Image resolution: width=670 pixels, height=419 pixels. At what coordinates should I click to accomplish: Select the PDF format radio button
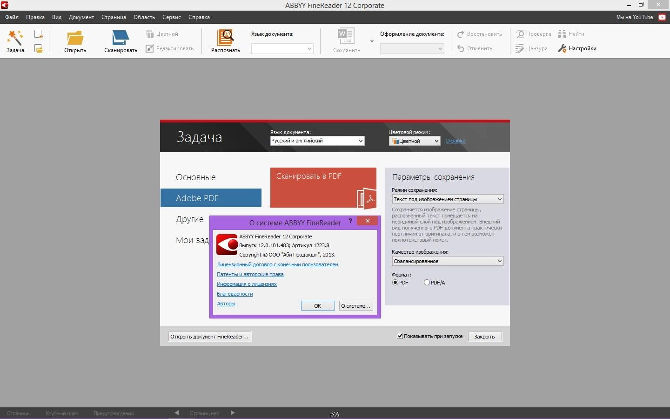pyautogui.click(x=395, y=283)
